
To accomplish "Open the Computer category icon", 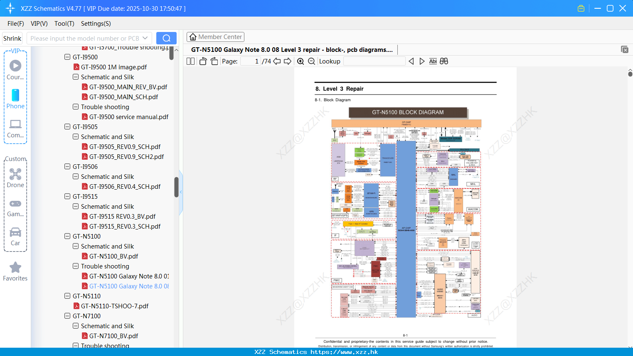I will click(15, 129).
